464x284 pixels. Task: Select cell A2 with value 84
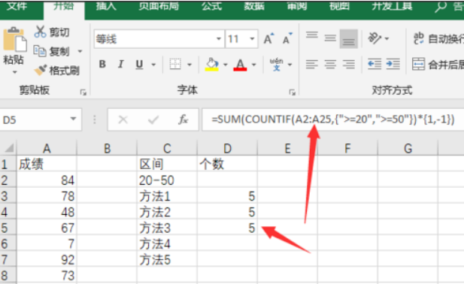(47, 180)
